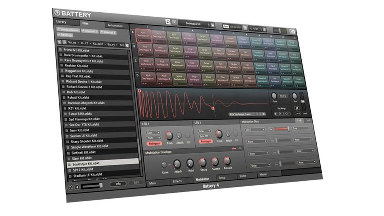Select the Kick Soulesque 2 cell
The width and height of the screenshot is (384, 216).
(159, 37)
